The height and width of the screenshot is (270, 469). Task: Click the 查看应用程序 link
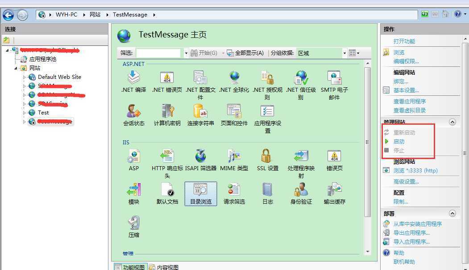410,101
